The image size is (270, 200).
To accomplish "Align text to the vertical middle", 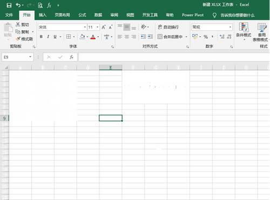I will click(x=127, y=27).
